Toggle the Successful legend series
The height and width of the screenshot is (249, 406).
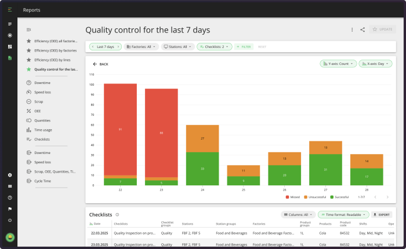coord(339,197)
